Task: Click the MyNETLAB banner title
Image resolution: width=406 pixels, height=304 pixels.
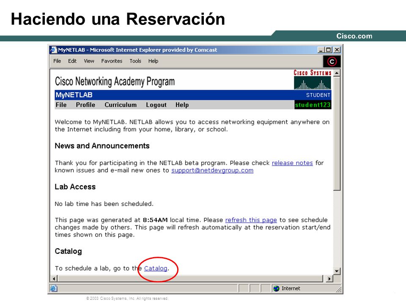Action: (x=74, y=95)
